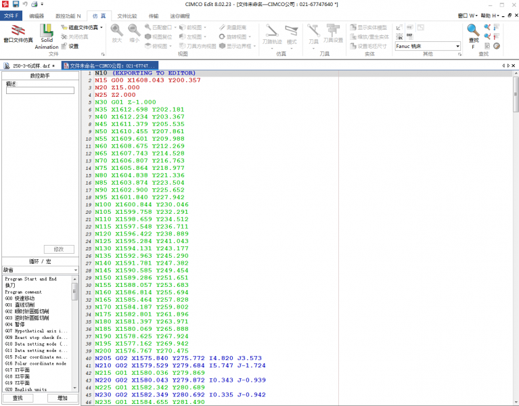519x406 pixels.
Task: Click the toolpath (刀路轨迹) icon
Action: [x=272, y=34]
